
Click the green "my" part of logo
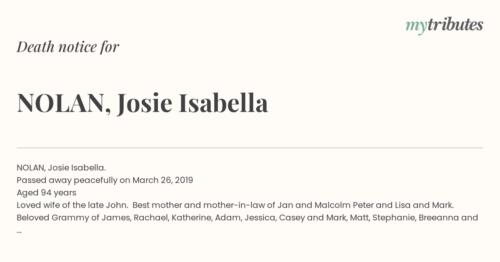416,27
